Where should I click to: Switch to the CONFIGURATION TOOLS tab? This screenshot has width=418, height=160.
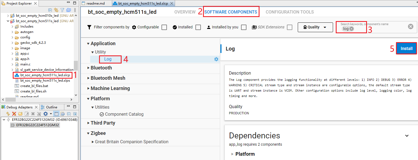[x=290, y=12]
